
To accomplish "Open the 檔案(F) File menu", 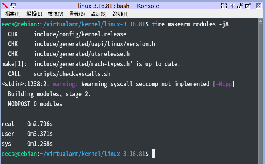I will click(x=13, y=14).
